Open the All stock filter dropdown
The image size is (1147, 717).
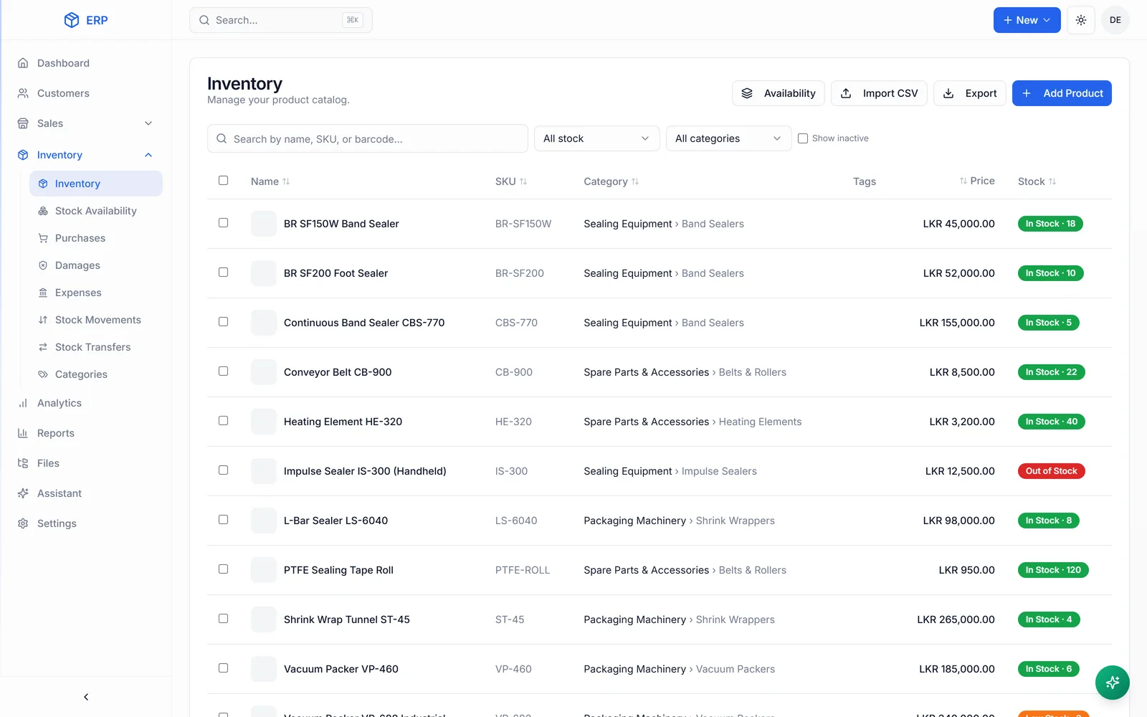coord(596,138)
